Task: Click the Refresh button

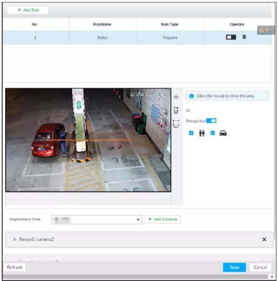Action: 15,267
